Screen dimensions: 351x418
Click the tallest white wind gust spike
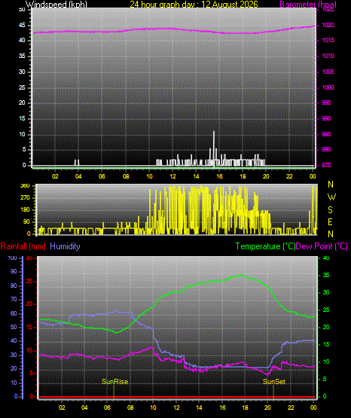tap(214, 148)
